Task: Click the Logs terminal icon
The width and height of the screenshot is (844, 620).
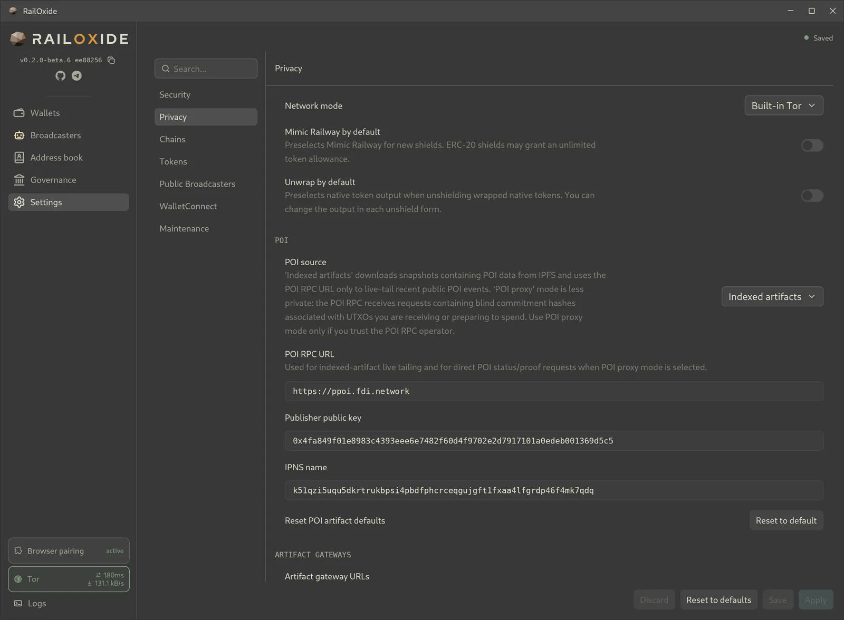Action: 18,603
